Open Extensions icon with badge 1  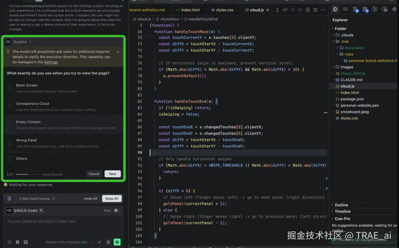click(365, 9)
